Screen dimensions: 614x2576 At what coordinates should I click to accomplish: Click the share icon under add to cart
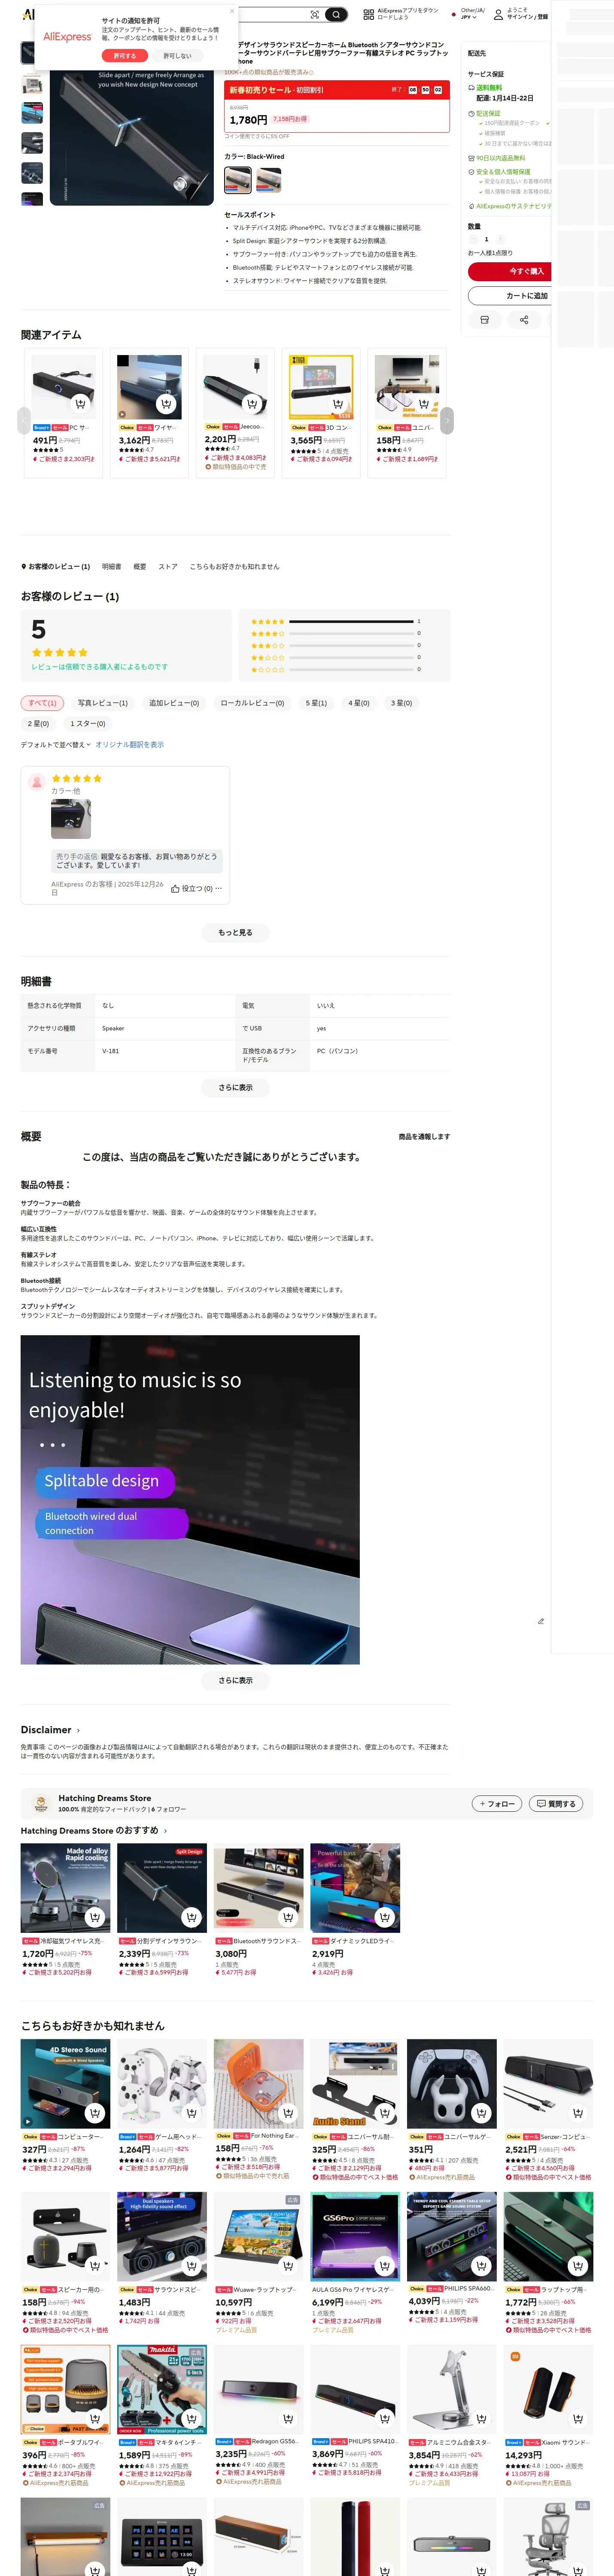click(524, 320)
